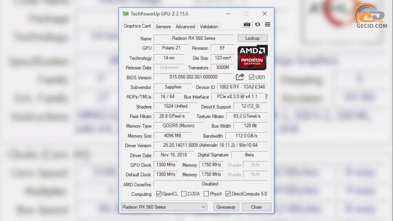Screen dimensions: 393x221
Task: Click the Die Size field 123 mm²
Action: [222, 58]
